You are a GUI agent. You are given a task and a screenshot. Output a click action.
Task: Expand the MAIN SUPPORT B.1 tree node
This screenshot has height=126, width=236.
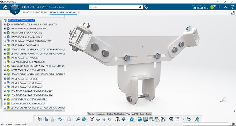(x=5, y=29)
